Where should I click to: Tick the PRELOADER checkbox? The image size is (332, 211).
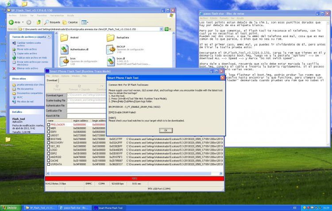click(x=49, y=124)
